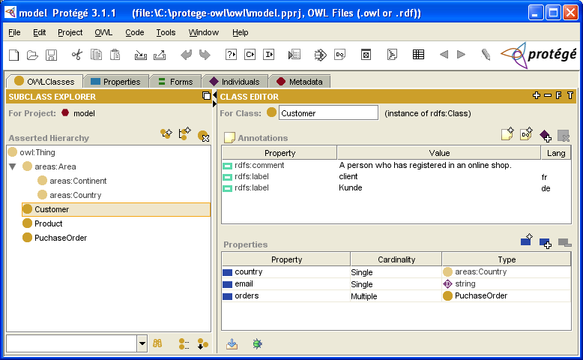
Task: Select the Product class in hierarchy
Action: [x=48, y=223]
